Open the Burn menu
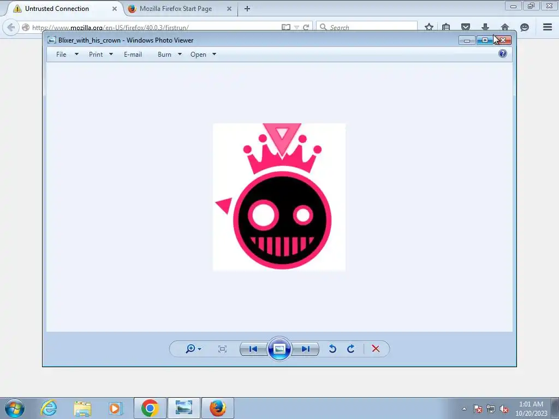The image size is (559, 419). click(164, 55)
